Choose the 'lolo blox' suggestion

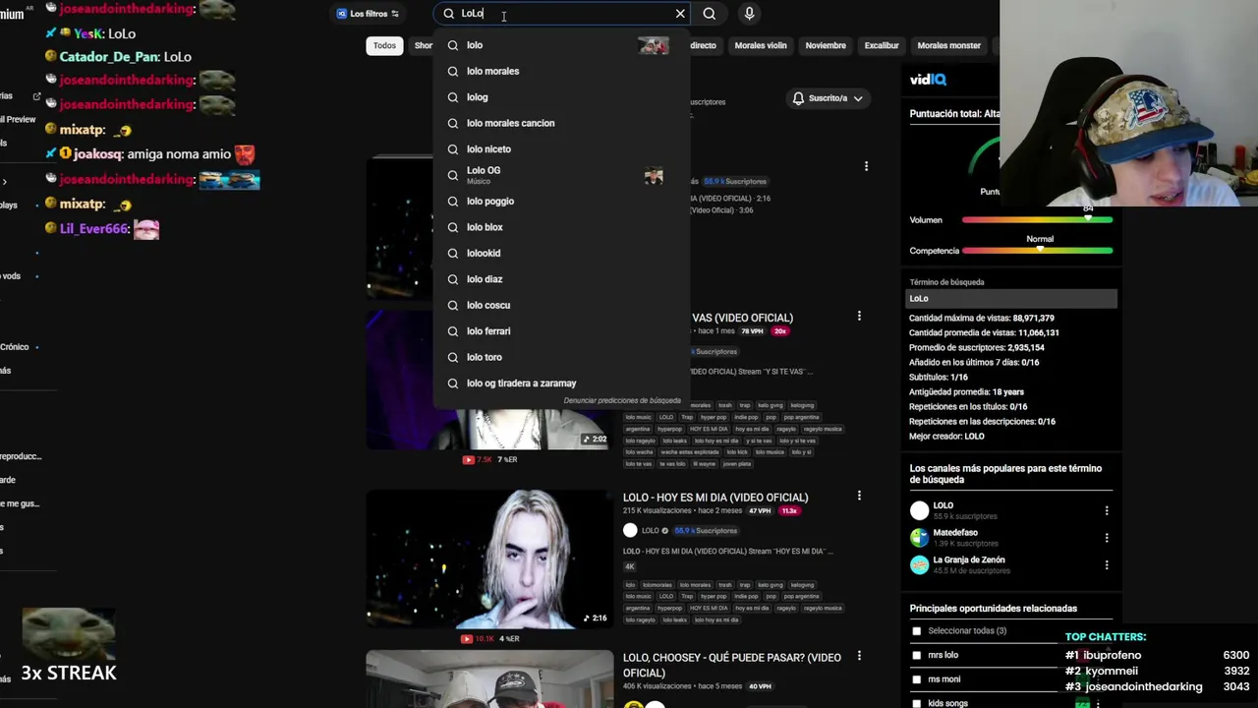pos(561,227)
